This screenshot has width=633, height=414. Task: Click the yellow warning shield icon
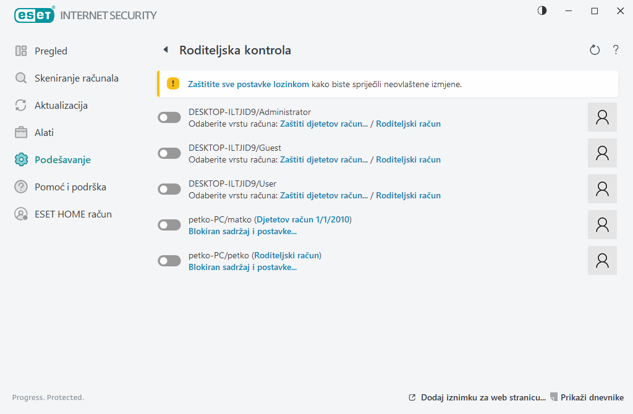click(x=174, y=84)
